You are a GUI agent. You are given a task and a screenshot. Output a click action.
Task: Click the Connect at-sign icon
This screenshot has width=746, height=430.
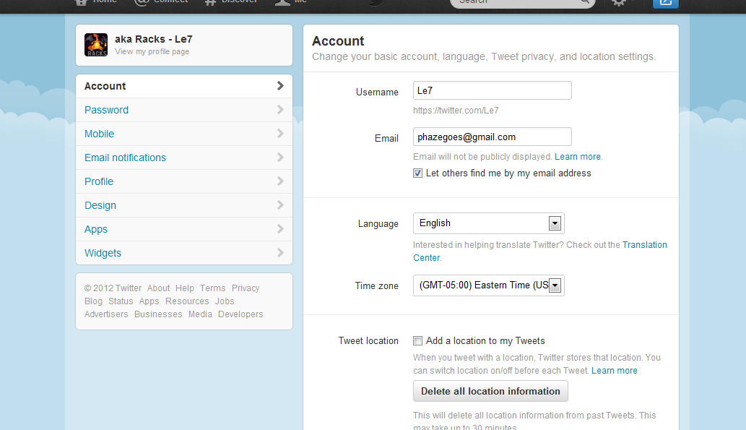tap(142, 2)
